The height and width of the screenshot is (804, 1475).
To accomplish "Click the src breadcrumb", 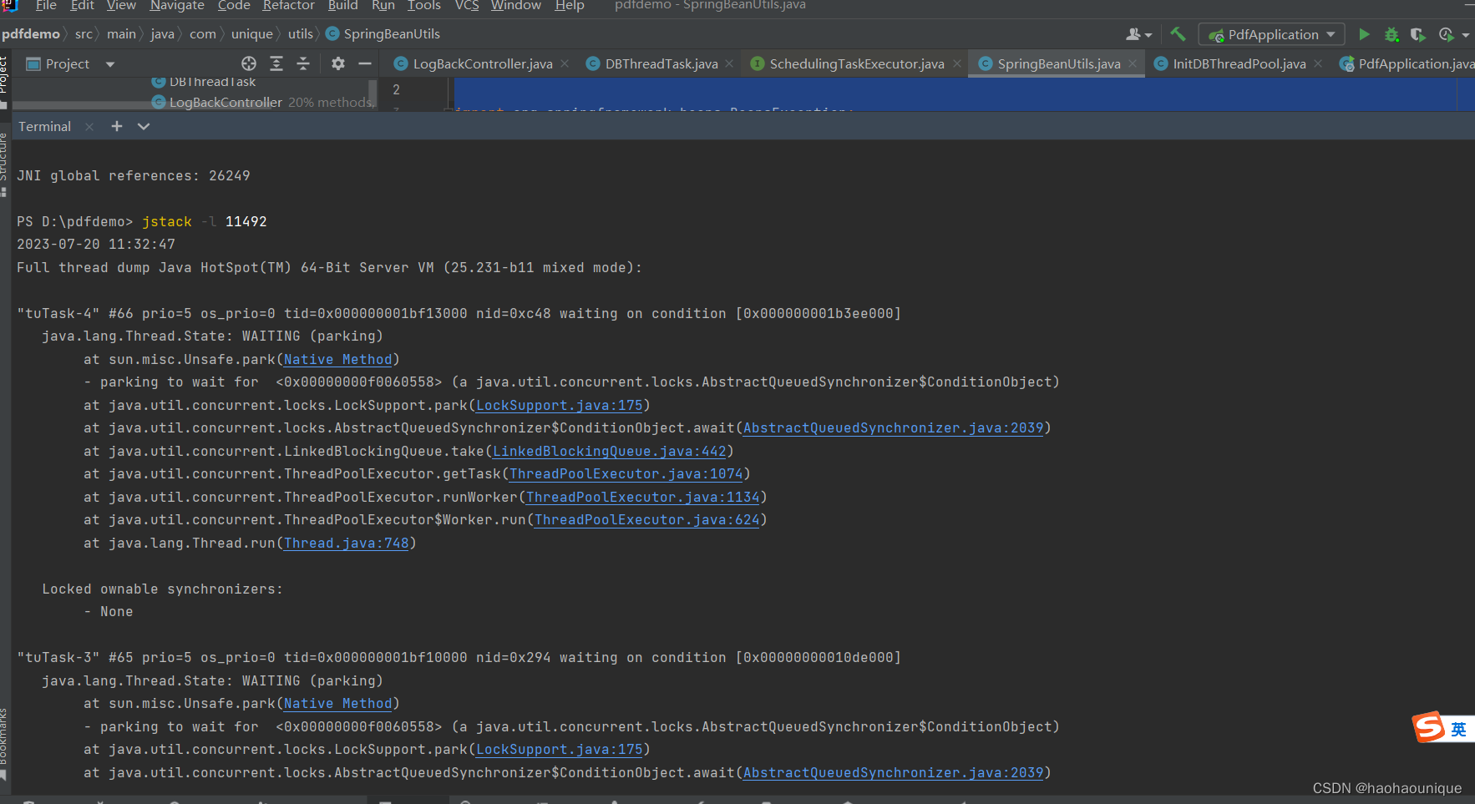I will 84,33.
